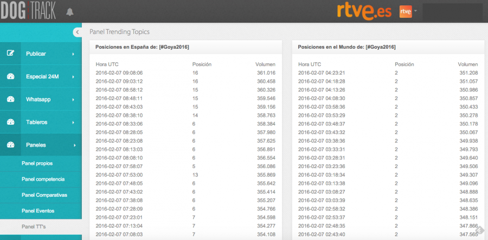
Task: Click volume value 347.565
Action: coord(468,235)
